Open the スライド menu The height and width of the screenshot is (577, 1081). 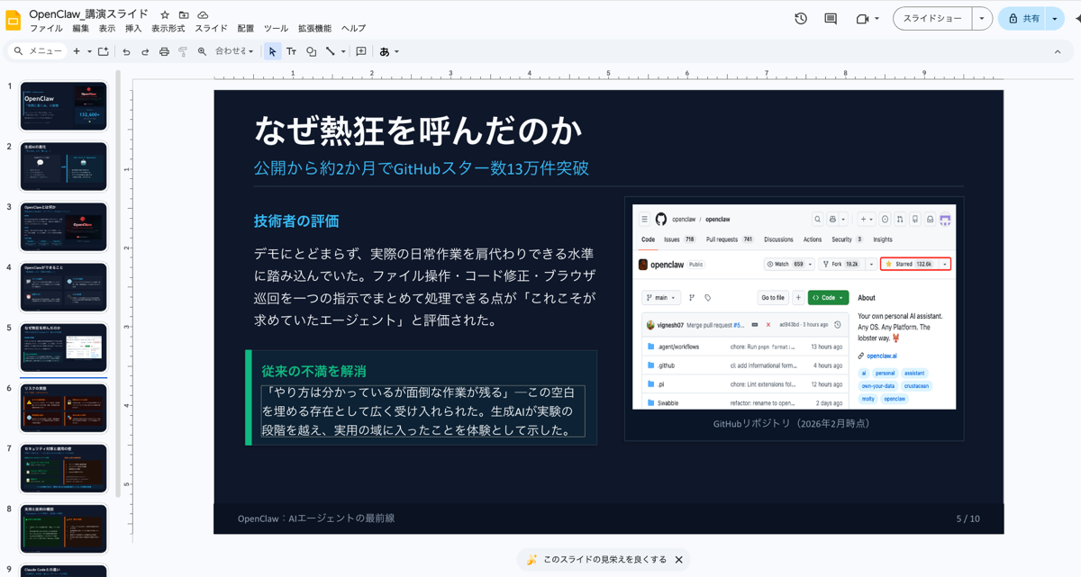211,29
